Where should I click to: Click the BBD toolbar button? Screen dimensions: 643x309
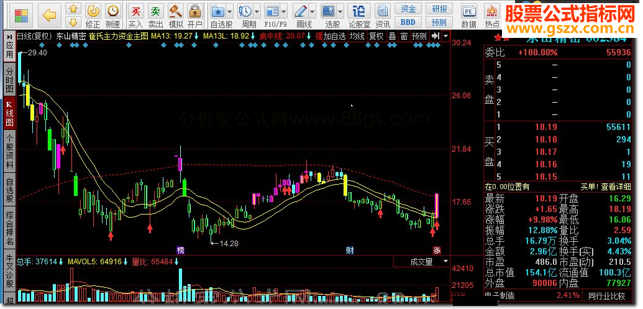coord(408,22)
